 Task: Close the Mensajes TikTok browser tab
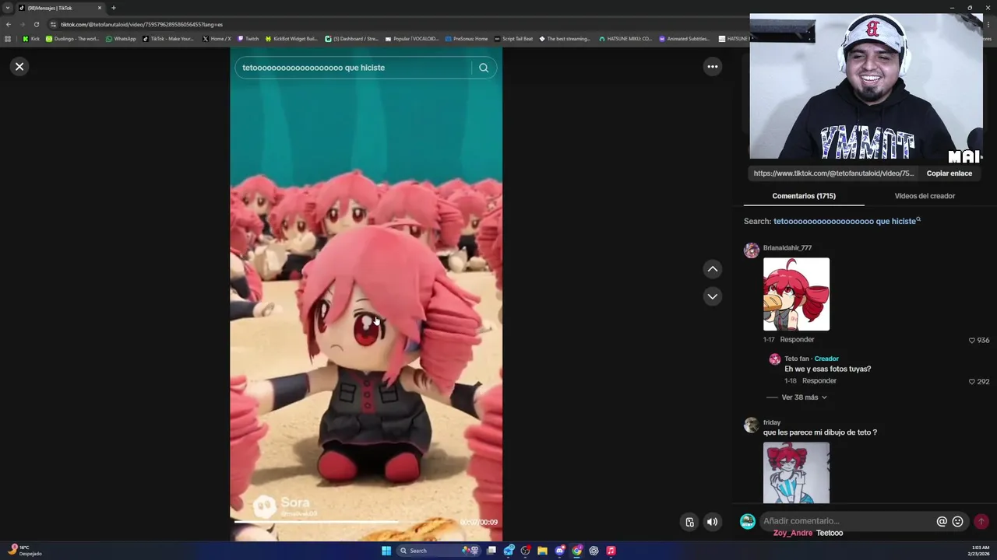point(100,8)
